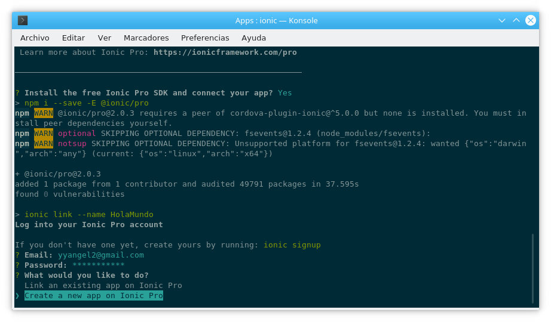Open the Ayuda menu
Screen dimensions: 551x322
(x=254, y=38)
